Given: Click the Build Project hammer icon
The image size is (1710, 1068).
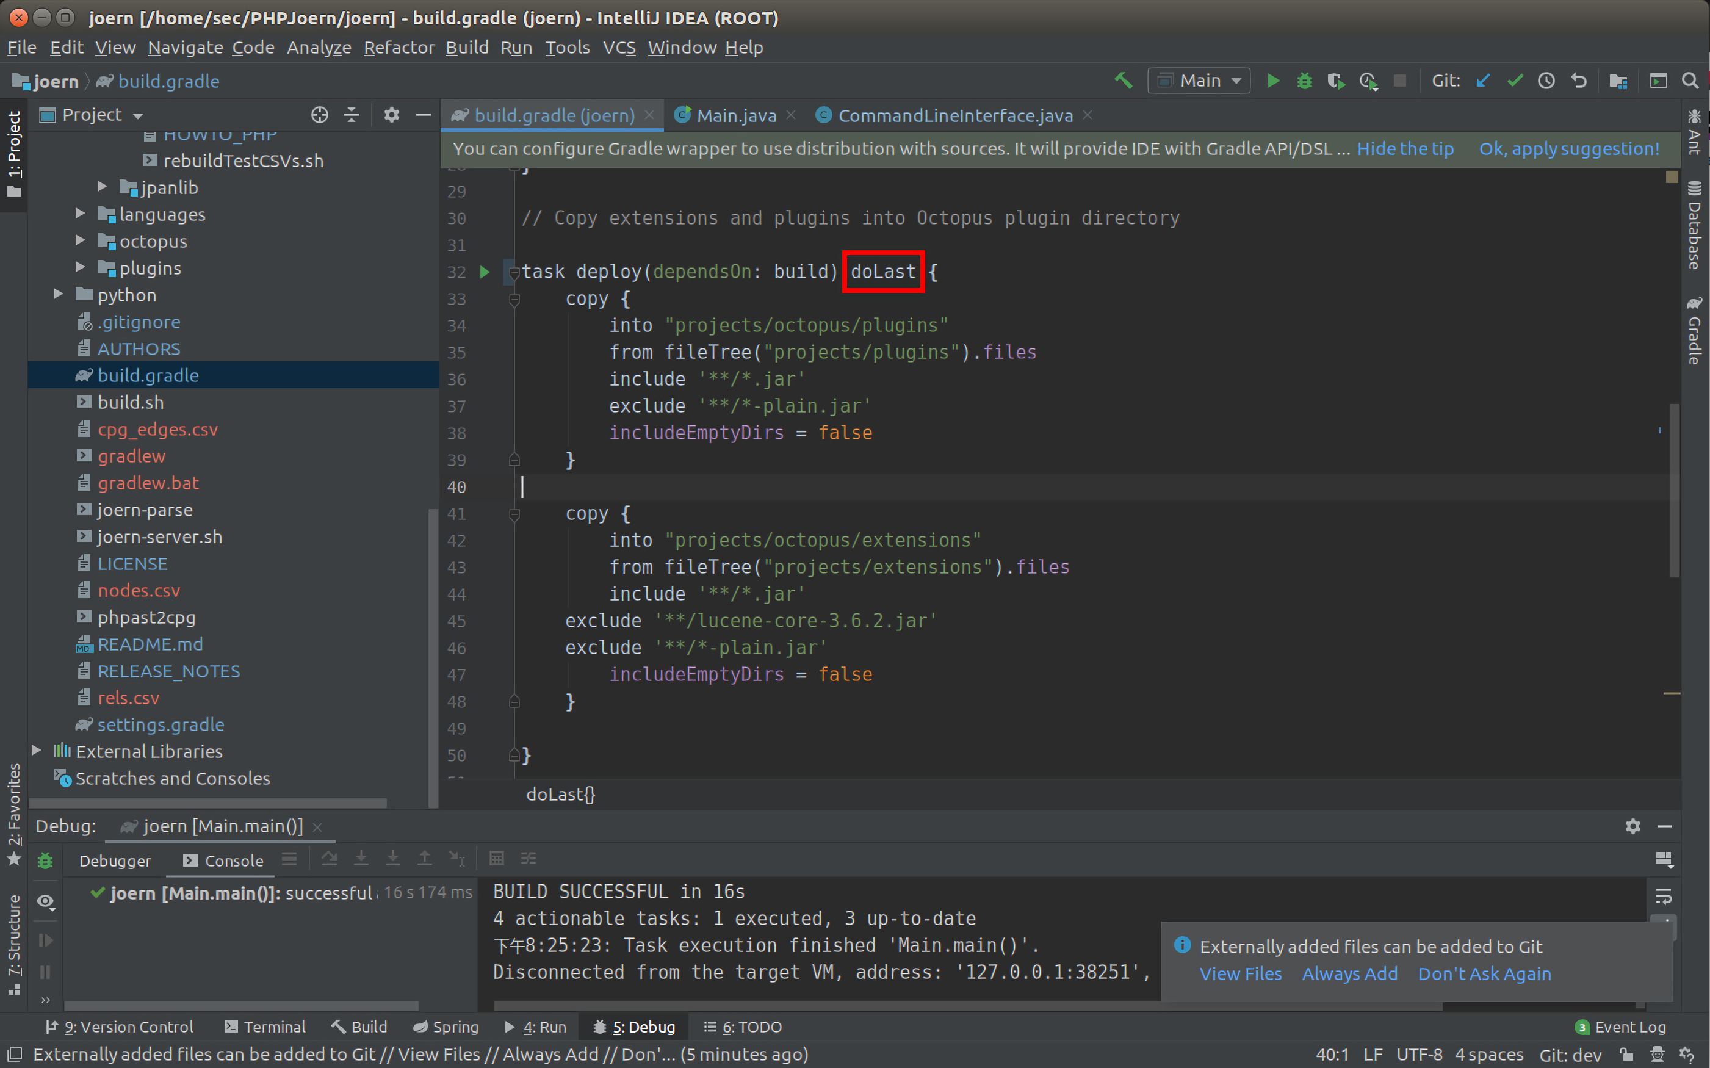Looking at the screenshot, I should click(1123, 81).
